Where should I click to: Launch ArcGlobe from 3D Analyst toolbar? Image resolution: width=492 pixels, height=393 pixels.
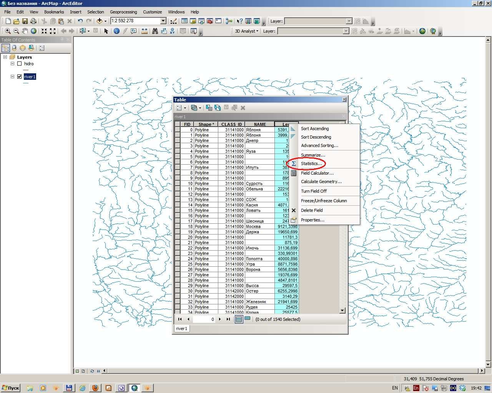point(433,31)
